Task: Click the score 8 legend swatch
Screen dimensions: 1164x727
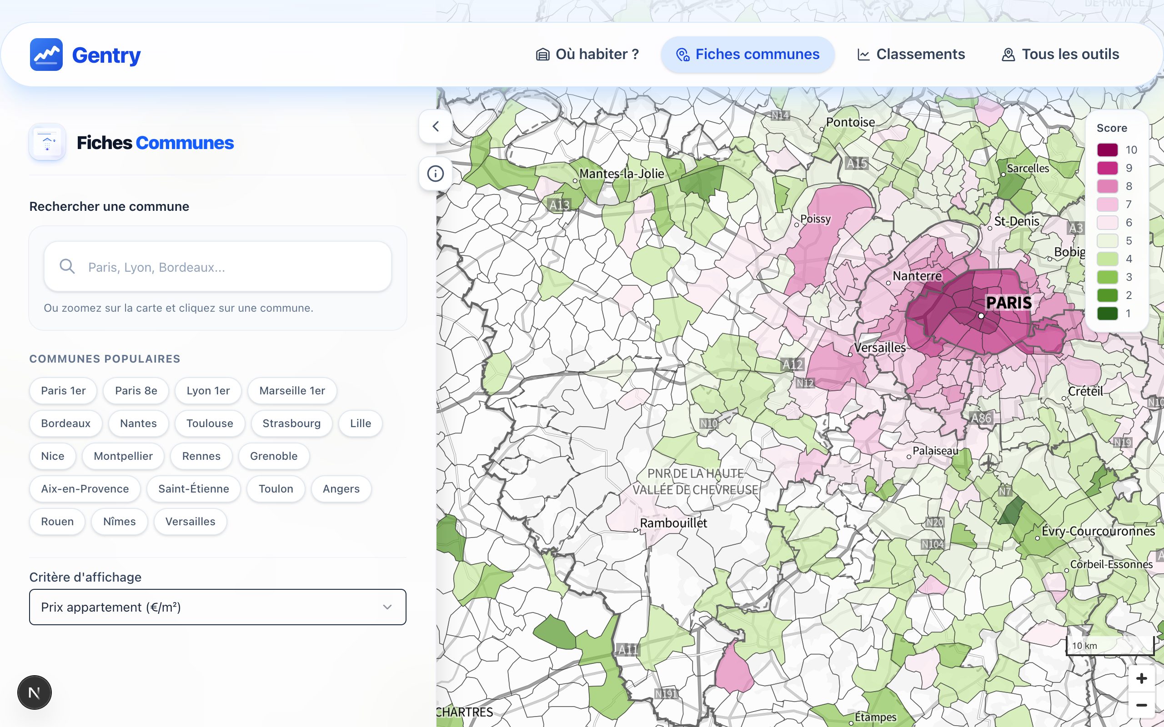Action: point(1107,186)
